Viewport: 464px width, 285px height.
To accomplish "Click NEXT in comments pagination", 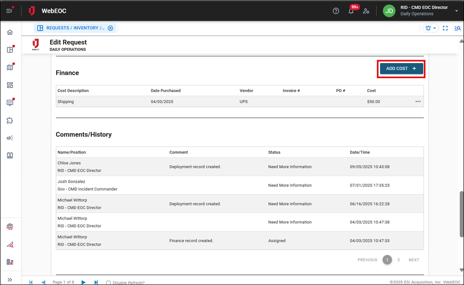I will tap(414, 260).
